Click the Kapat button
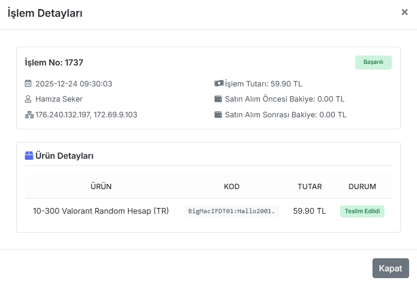Image resolution: width=417 pixels, height=286 pixels. point(390,268)
